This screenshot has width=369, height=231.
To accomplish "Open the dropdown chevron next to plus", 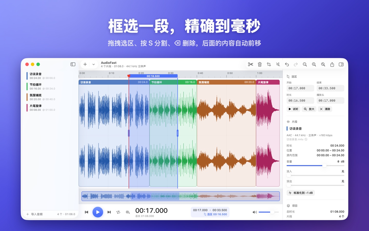I will (94, 64).
